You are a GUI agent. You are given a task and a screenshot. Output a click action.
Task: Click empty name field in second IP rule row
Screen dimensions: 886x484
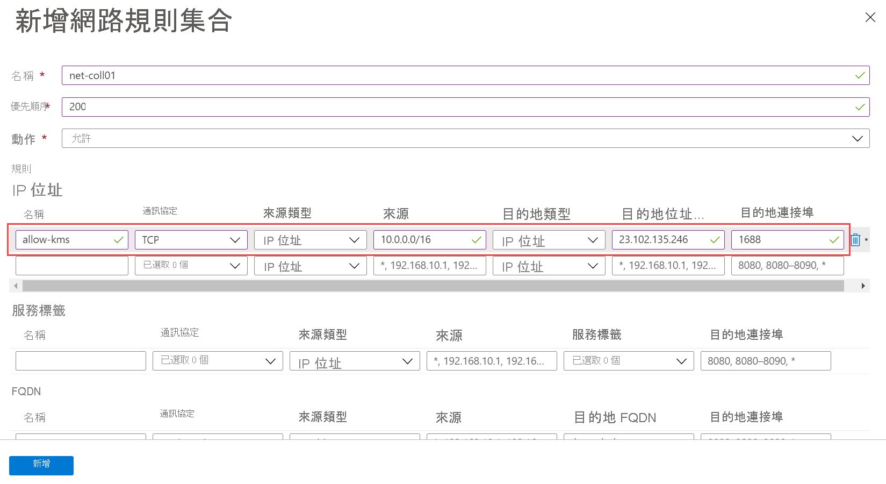(72, 266)
